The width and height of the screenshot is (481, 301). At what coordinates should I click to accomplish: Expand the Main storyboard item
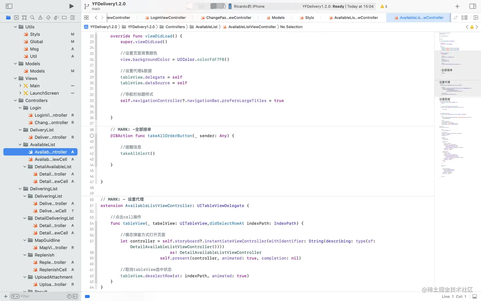(20, 86)
